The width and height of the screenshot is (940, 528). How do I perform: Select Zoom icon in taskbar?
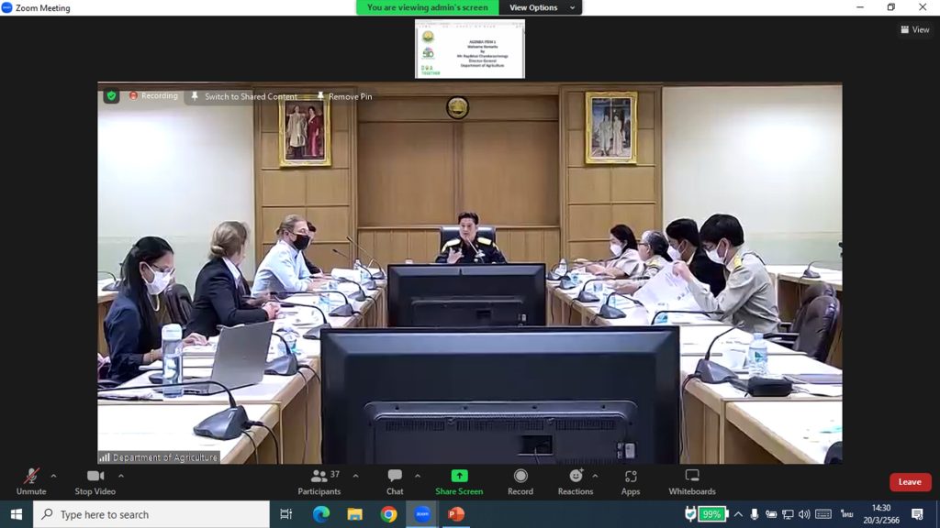click(422, 514)
